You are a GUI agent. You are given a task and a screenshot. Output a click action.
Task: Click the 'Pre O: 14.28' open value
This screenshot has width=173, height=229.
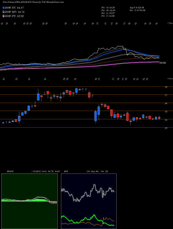pyautogui.click(x=108, y=8)
